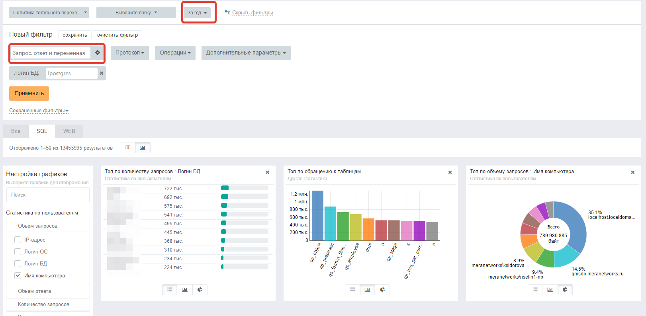
Task: Select the Все tab
Action: 16,131
